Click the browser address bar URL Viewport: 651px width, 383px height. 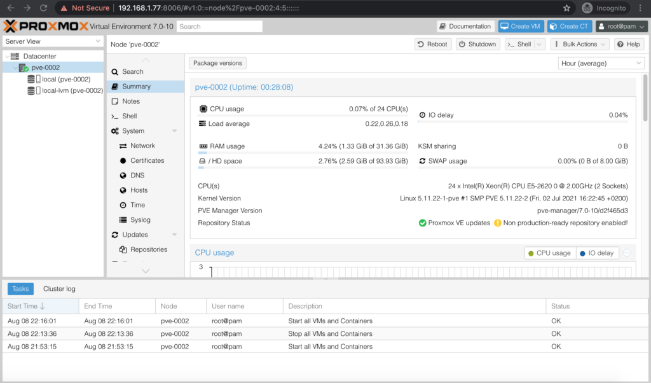[209, 8]
